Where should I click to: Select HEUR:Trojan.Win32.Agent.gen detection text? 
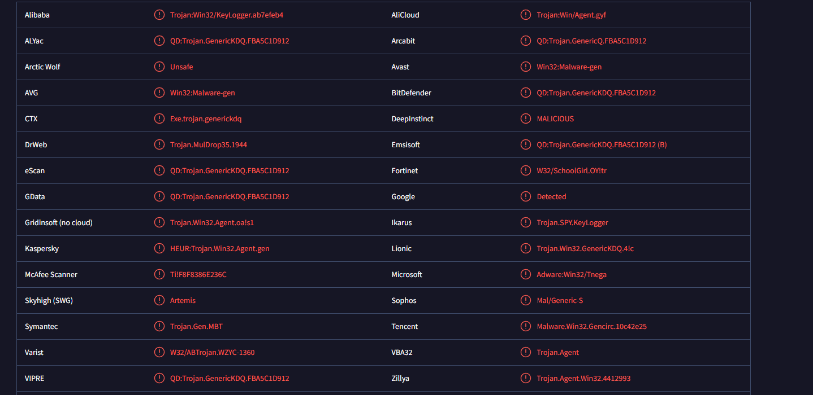tap(219, 248)
